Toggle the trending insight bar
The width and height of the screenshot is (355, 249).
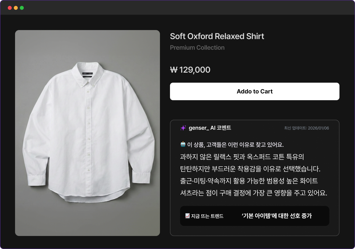(x=254, y=216)
